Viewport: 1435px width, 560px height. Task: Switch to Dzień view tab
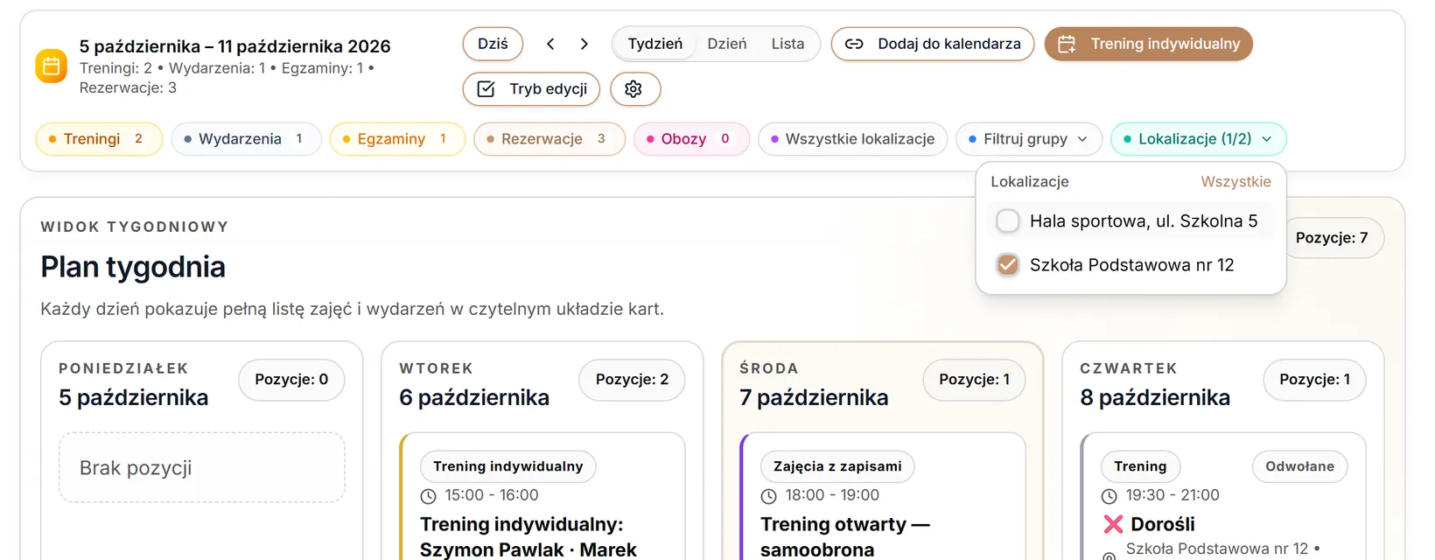click(727, 44)
